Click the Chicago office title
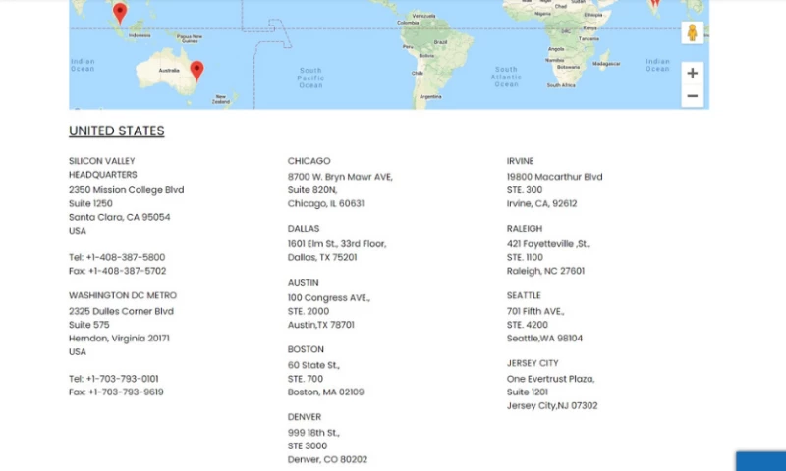This screenshot has height=471, width=786. tap(309, 161)
